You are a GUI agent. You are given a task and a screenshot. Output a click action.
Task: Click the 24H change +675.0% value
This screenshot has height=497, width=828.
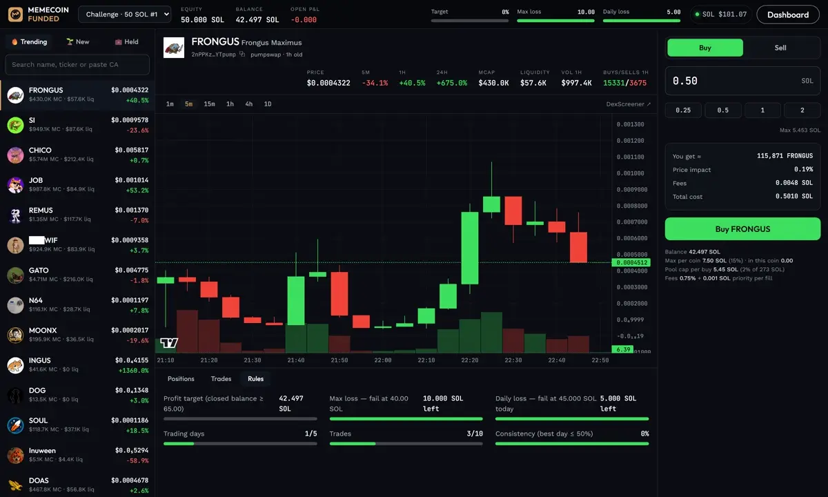pos(451,83)
